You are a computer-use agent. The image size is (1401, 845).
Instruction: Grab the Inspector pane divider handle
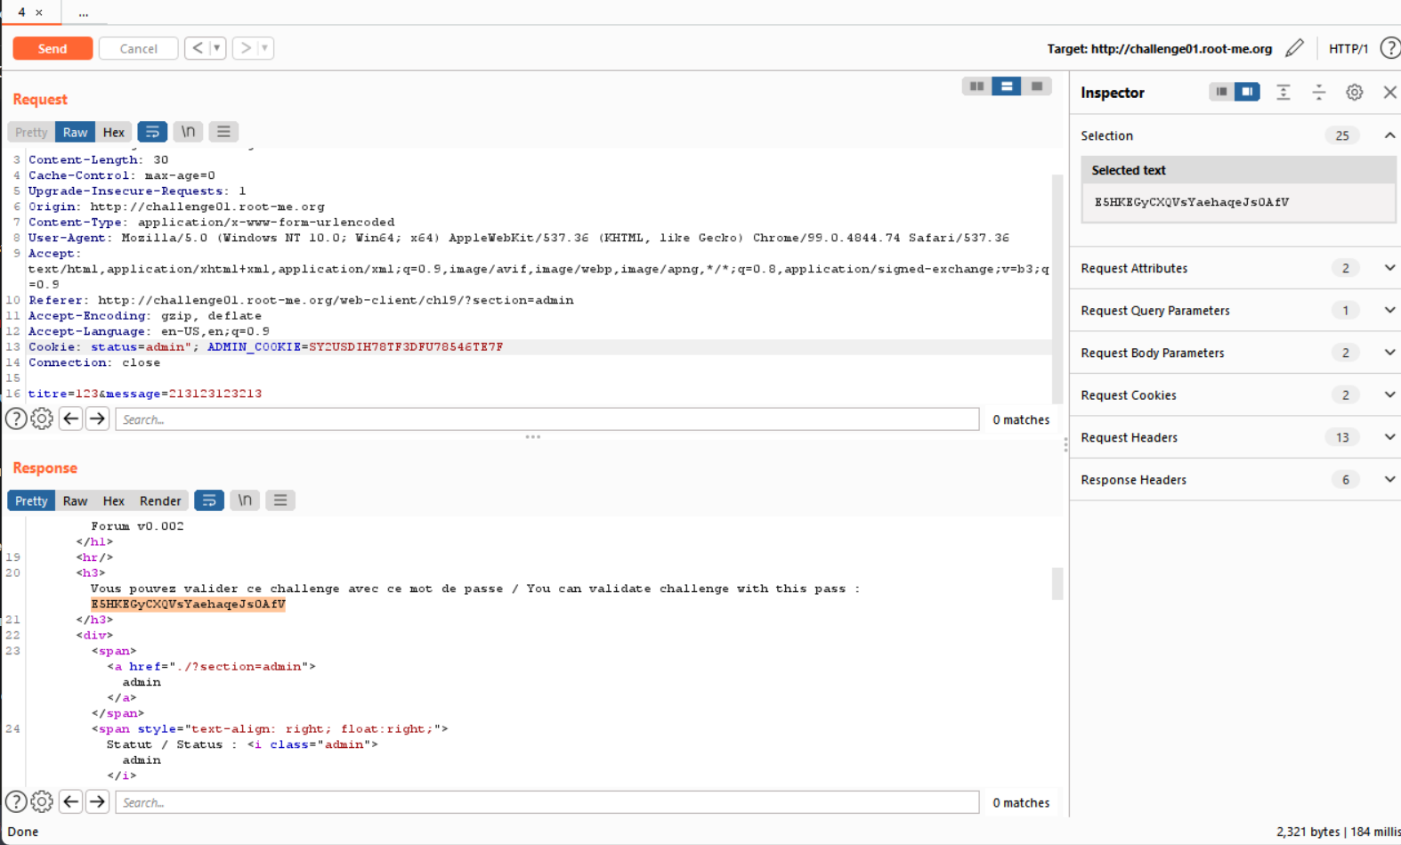(x=1066, y=444)
